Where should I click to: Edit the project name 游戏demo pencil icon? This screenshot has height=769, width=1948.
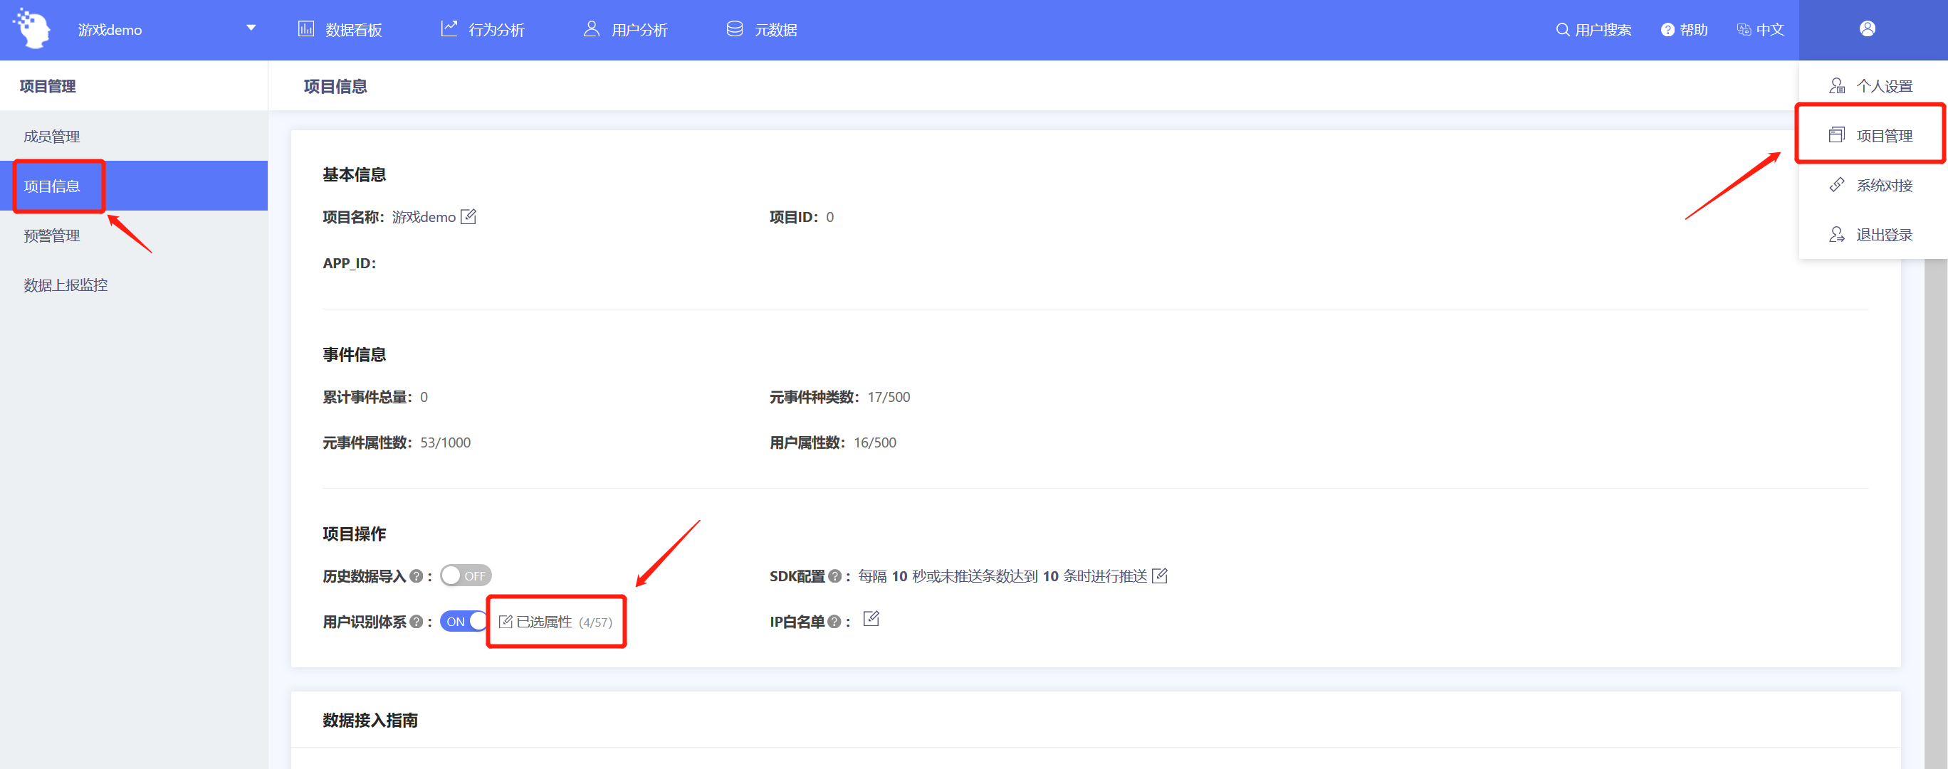[469, 217]
